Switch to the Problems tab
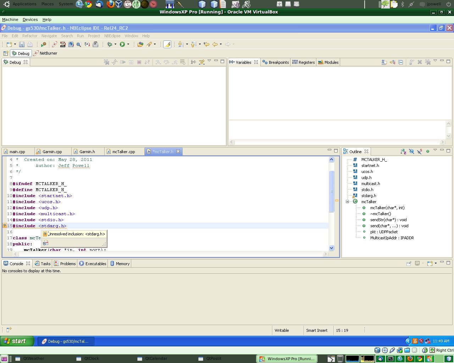Viewport: 454px width, 363px height. [65, 263]
